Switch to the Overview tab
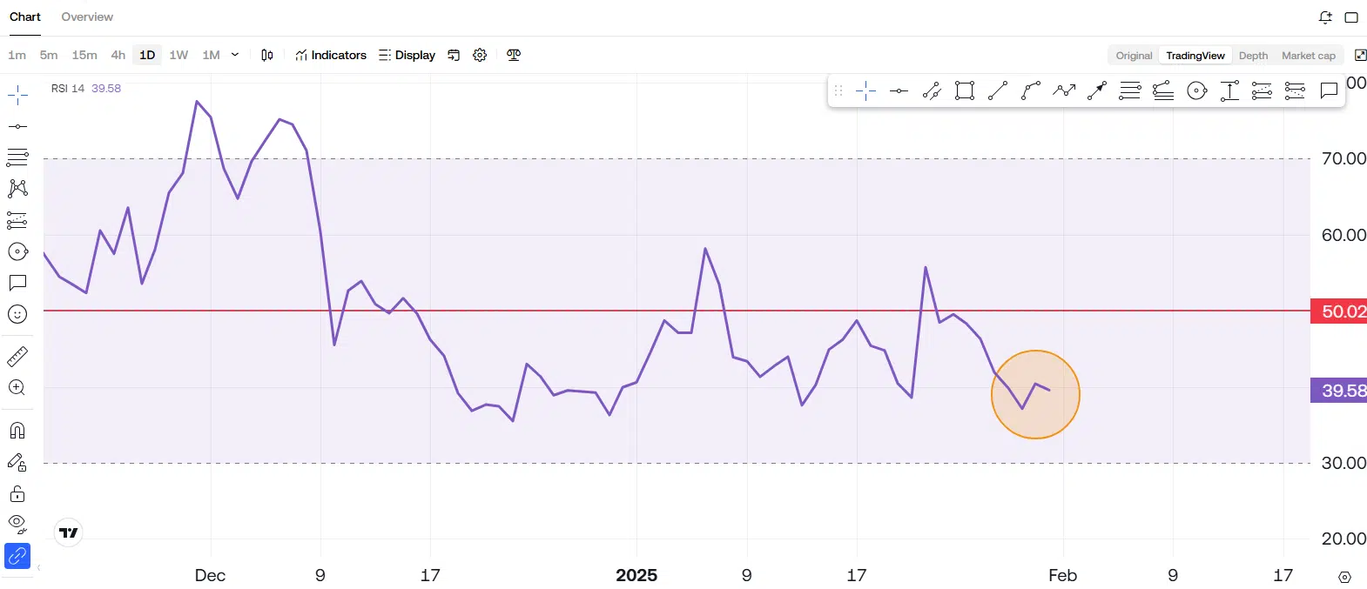The width and height of the screenshot is (1367, 589). point(87,17)
